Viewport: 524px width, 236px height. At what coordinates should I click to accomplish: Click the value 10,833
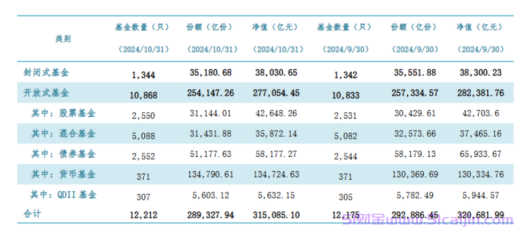pos(345,95)
